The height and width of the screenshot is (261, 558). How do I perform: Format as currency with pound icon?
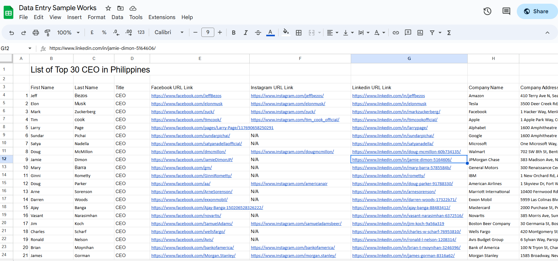coord(92,32)
